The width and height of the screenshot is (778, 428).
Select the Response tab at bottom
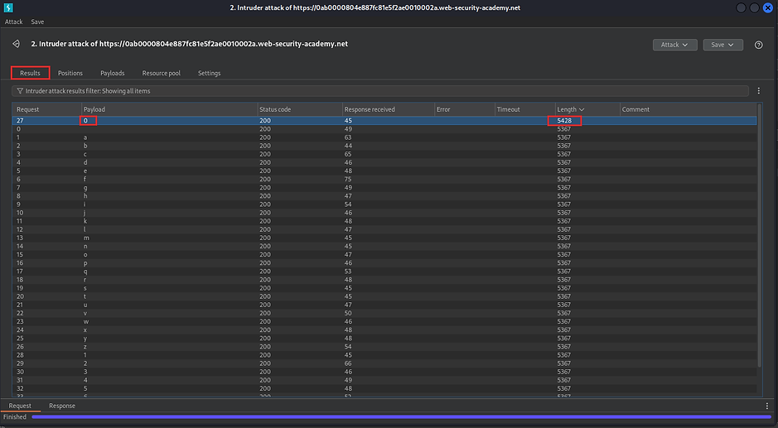pyautogui.click(x=62, y=406)
